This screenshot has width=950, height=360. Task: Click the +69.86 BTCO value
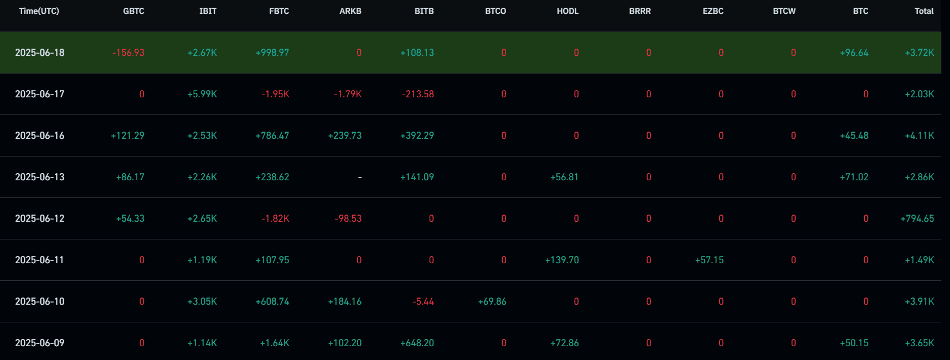492,301
